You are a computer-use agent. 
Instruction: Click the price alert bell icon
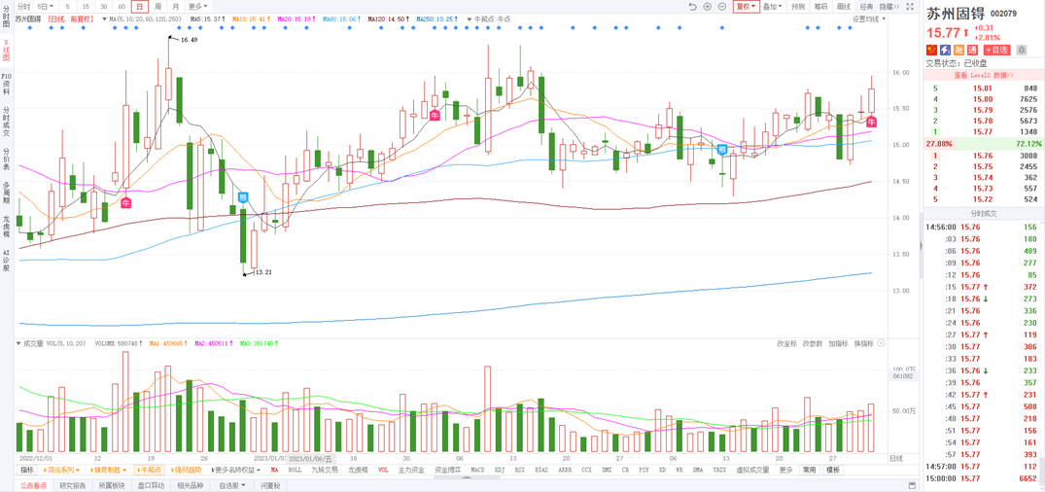[1022, 50]
